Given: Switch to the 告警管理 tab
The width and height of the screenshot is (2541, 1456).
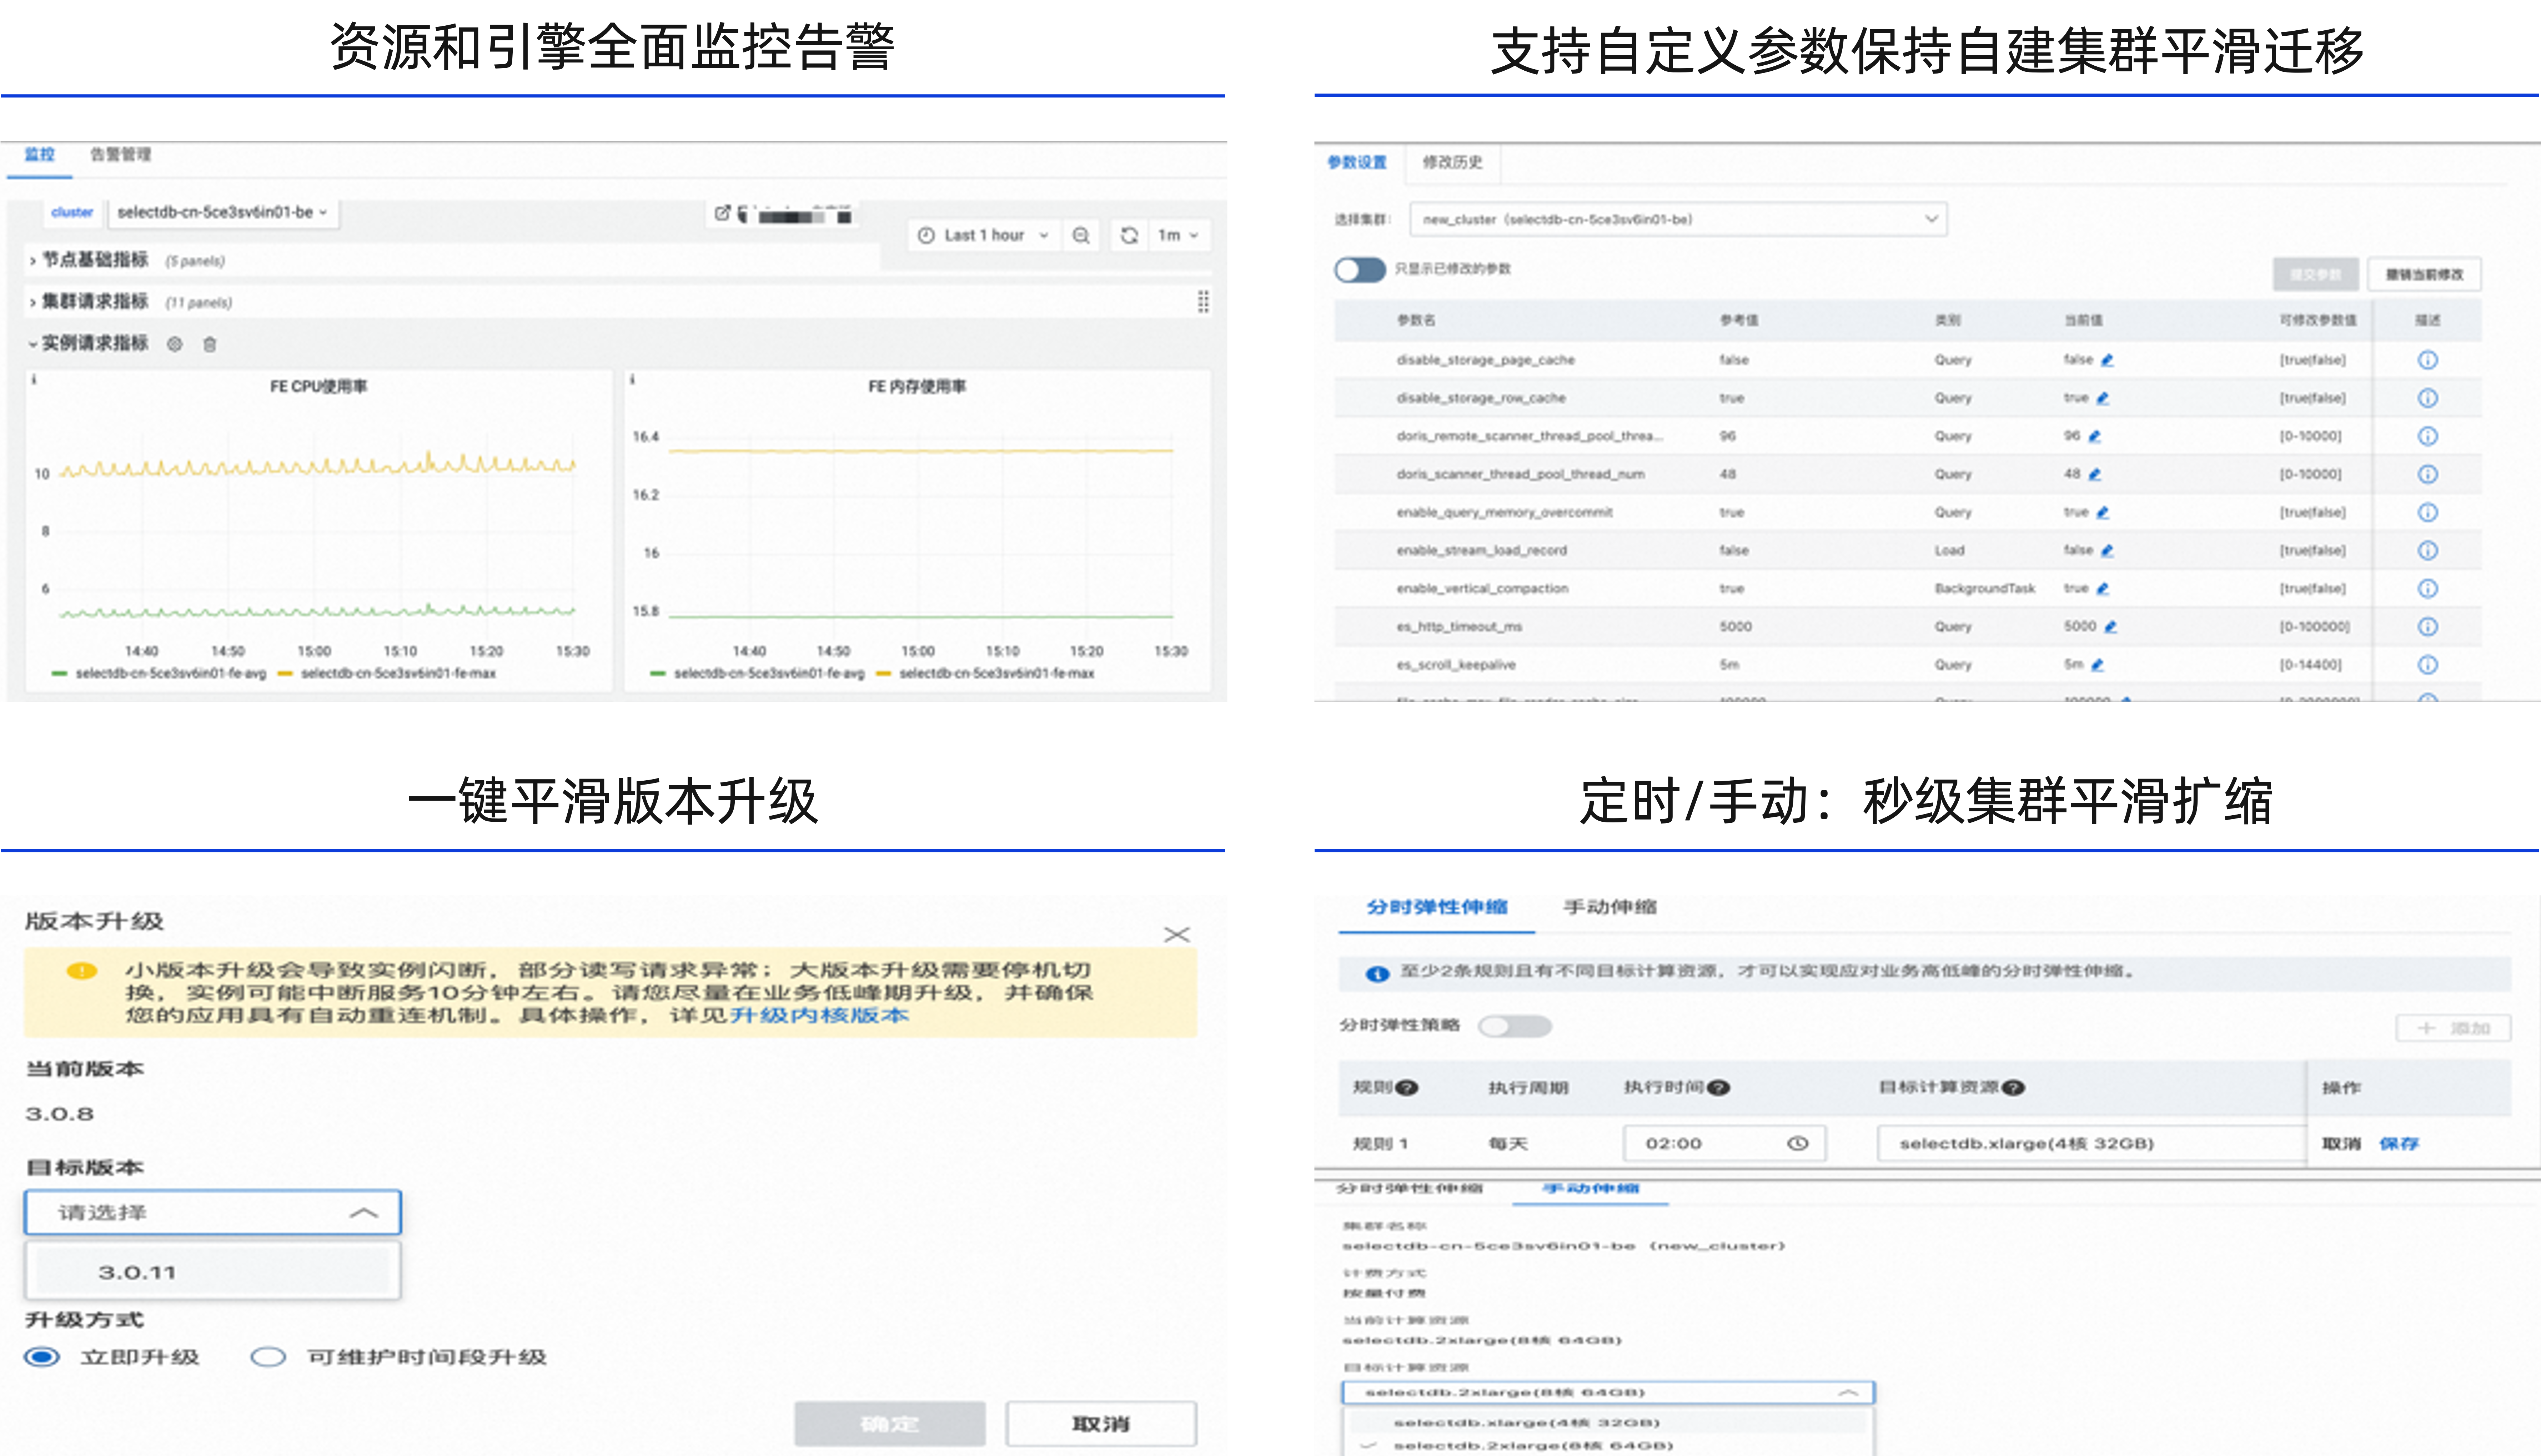Looking at the screenshot, I should (120, 154).
